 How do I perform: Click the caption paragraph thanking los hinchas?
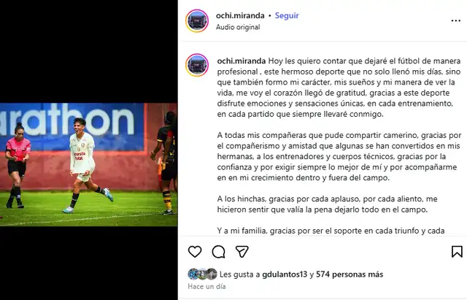pos(327,204)
